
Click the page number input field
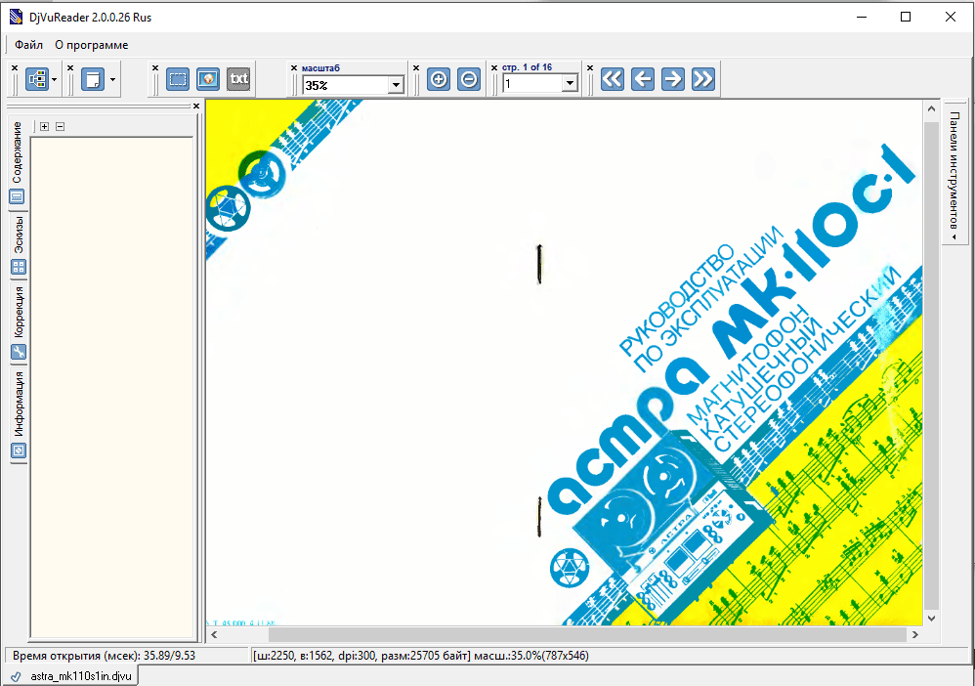[x=532, y=83]
